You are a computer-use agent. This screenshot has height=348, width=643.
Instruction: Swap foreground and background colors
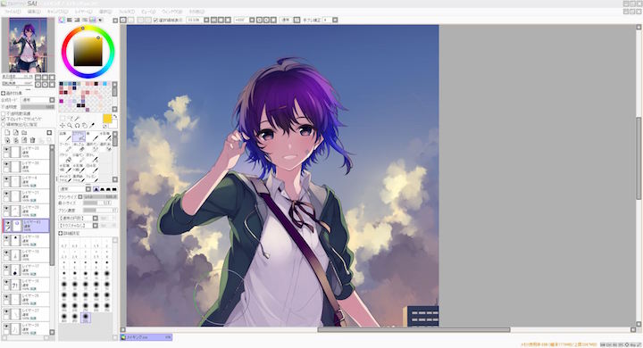point(115,116)
